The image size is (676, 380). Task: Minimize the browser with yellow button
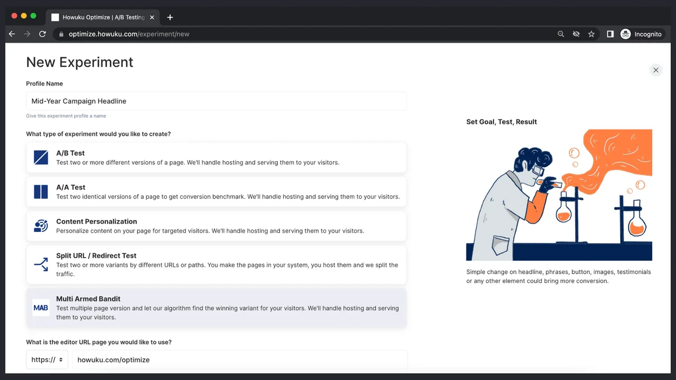pyautogui.click(x=24, y=16)
